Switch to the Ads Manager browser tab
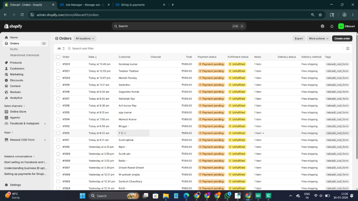This screenshot has height=201, width=358. [85, 5]
